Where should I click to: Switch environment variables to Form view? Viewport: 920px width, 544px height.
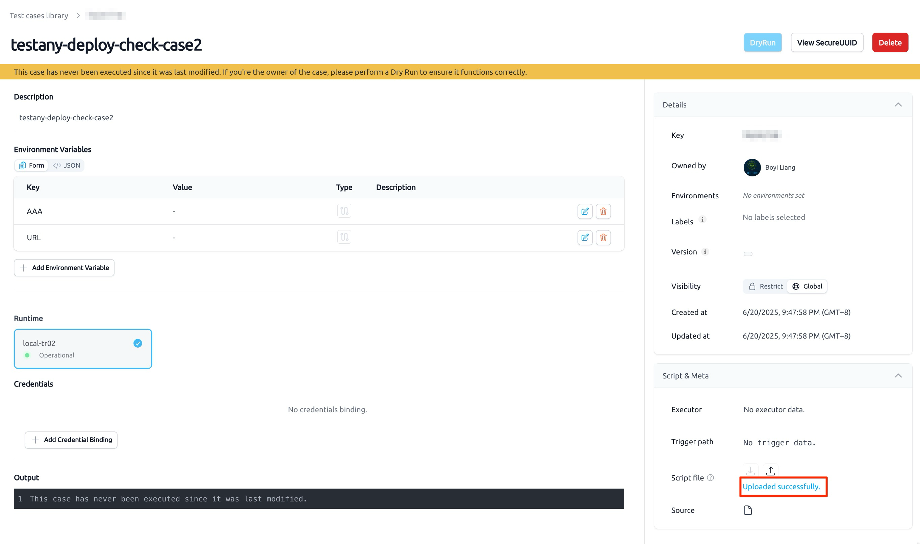click(x=31, y=165)
